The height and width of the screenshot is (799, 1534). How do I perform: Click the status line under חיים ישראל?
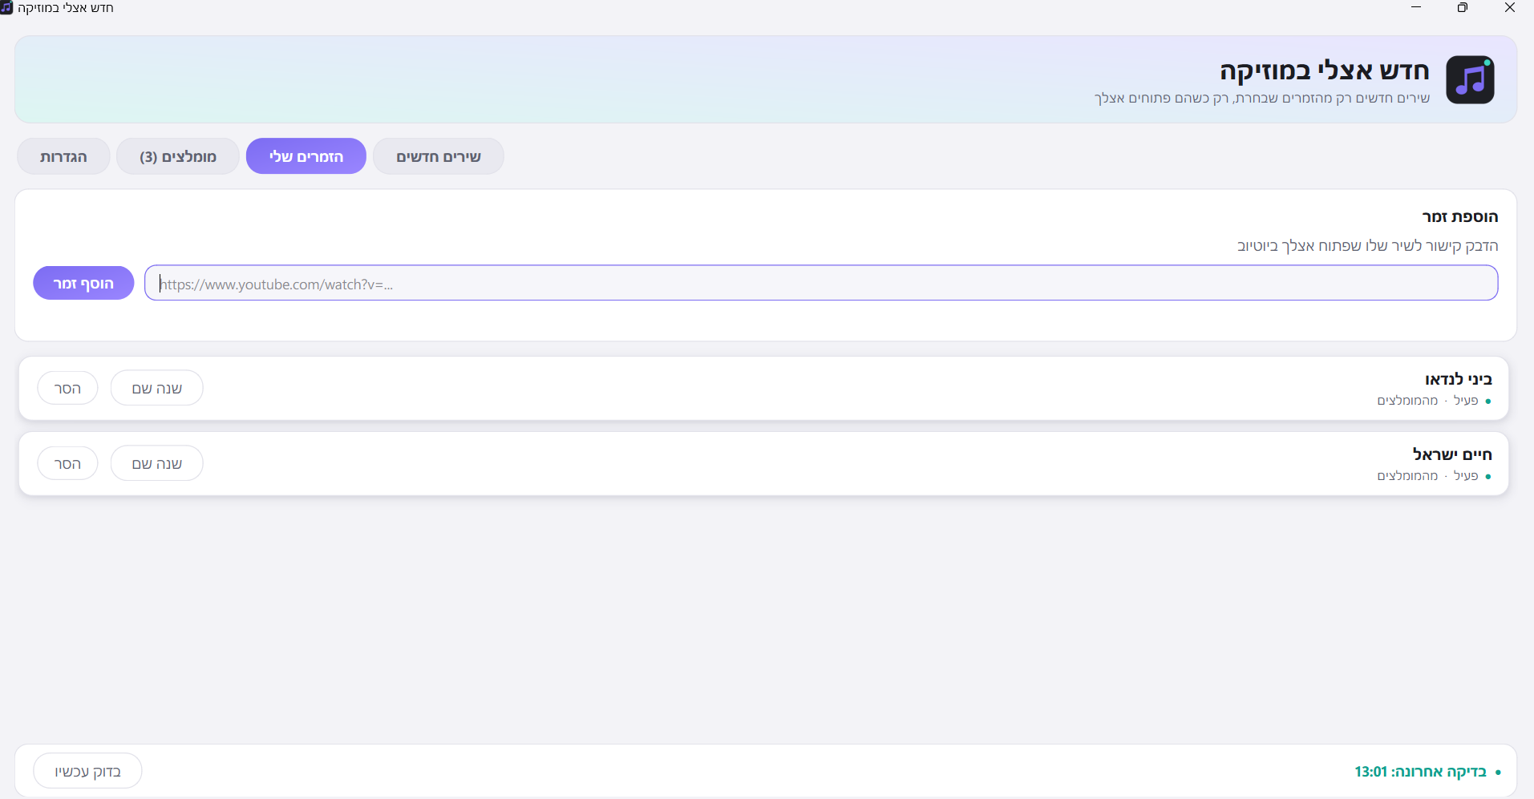tap(1434, 476)
